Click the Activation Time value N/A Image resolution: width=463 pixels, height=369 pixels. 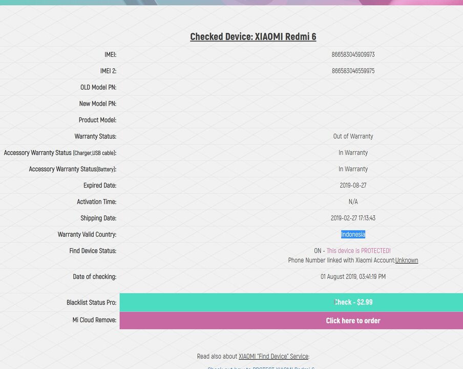[353, 202]
